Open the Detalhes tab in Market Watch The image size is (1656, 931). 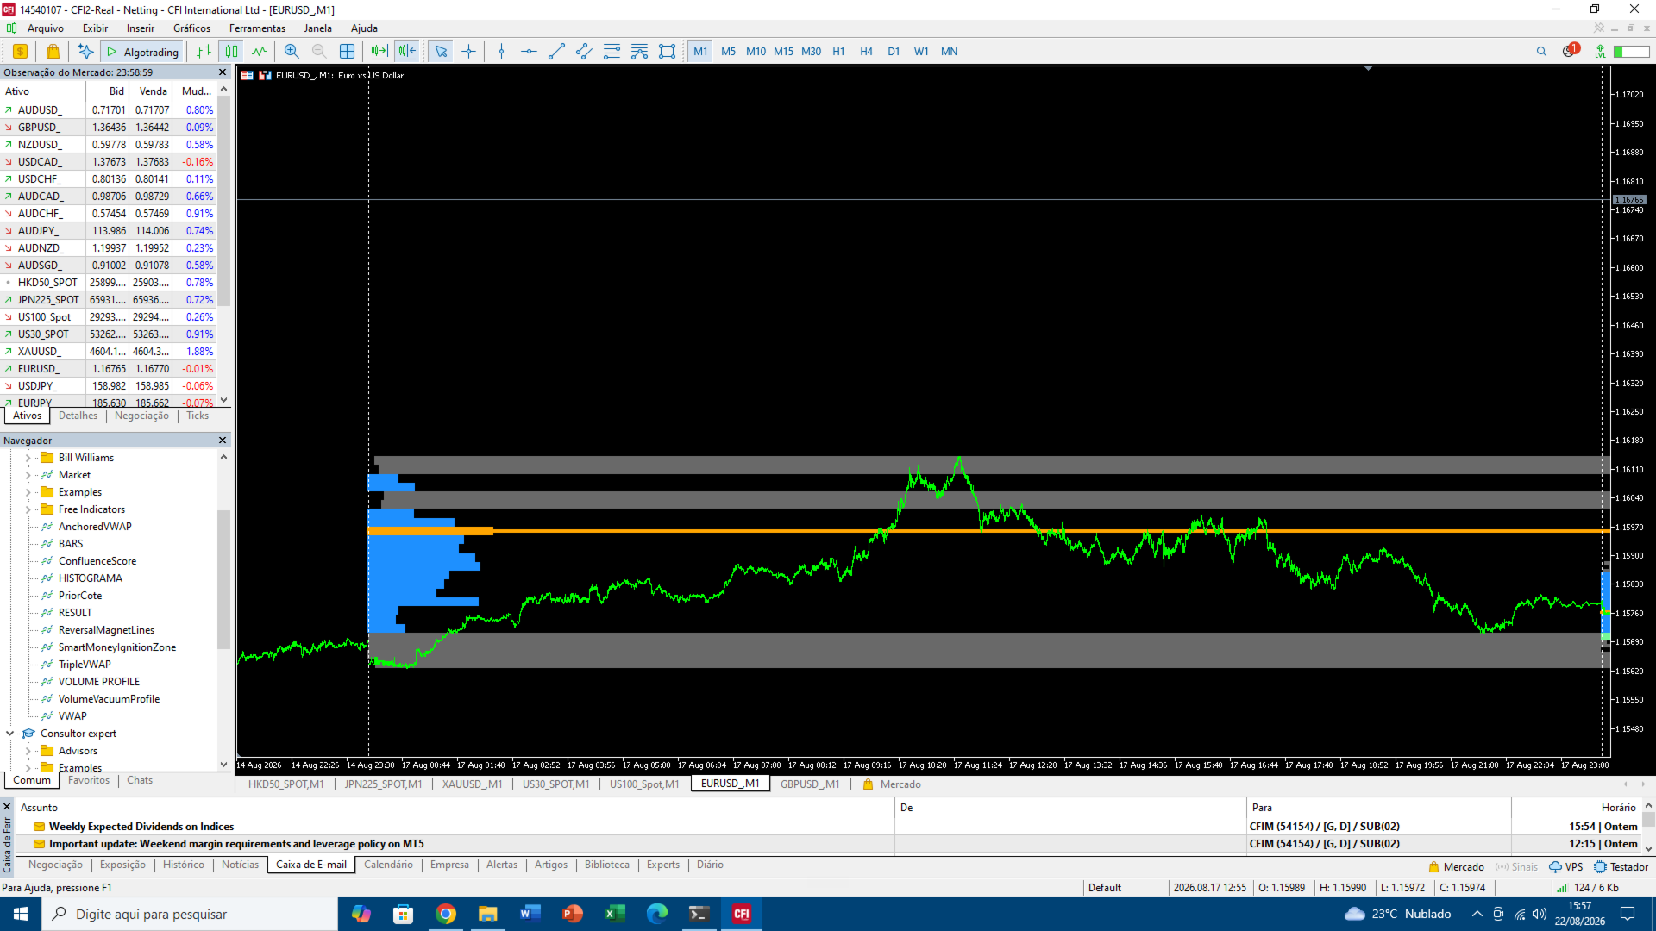[x=78, y=416]
